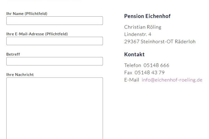Click the street address "Lindenstr. 4"
Viewport: 209px width, 139px height.
coord(138,34)
